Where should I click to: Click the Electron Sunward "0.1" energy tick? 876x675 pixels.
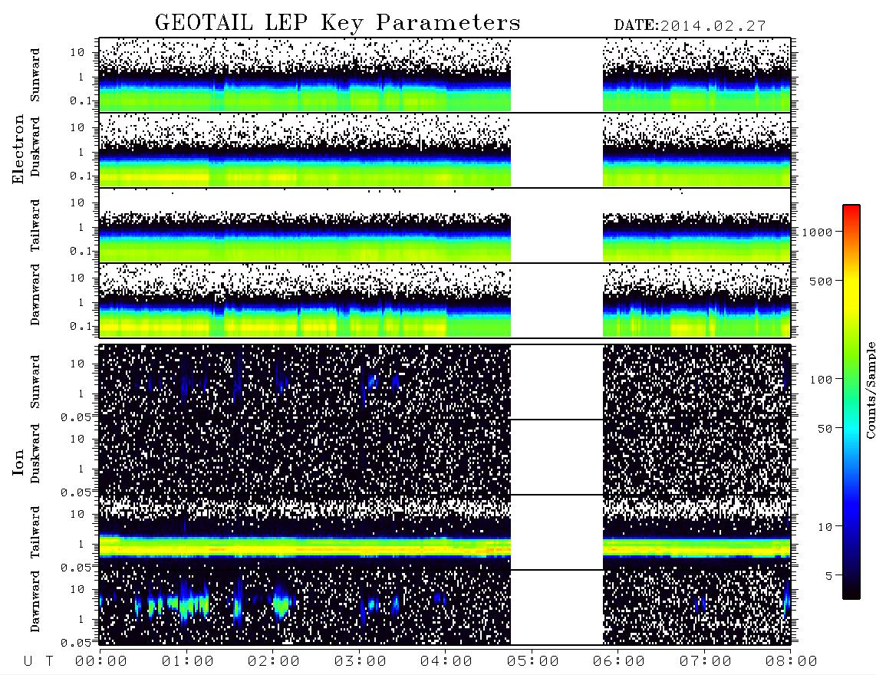click(81, 101)
